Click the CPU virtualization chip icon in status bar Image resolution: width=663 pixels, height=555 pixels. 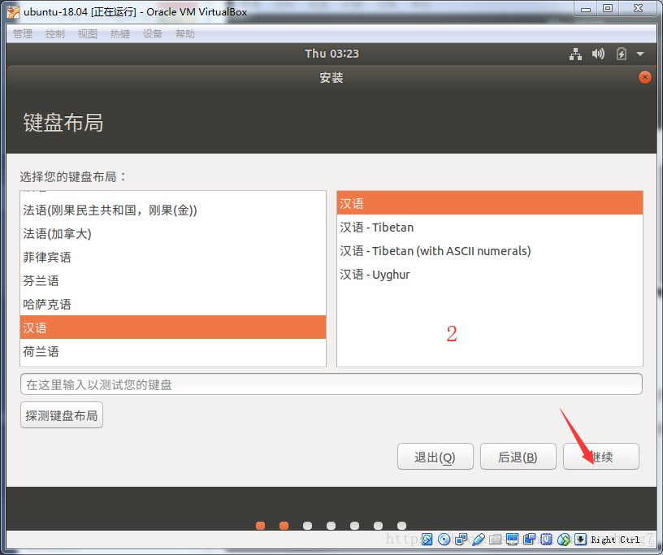click(x=546, y=539)
